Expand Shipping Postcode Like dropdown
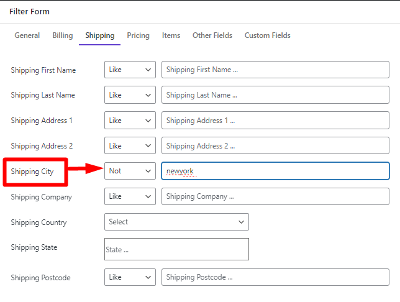 point(130,277)
